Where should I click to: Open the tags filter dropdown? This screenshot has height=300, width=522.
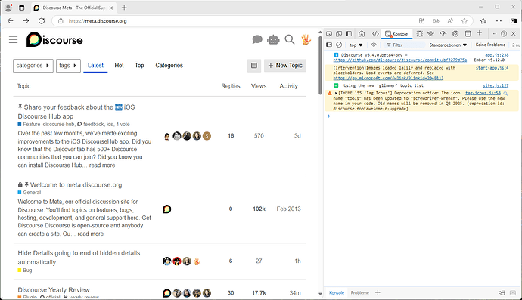68,66
